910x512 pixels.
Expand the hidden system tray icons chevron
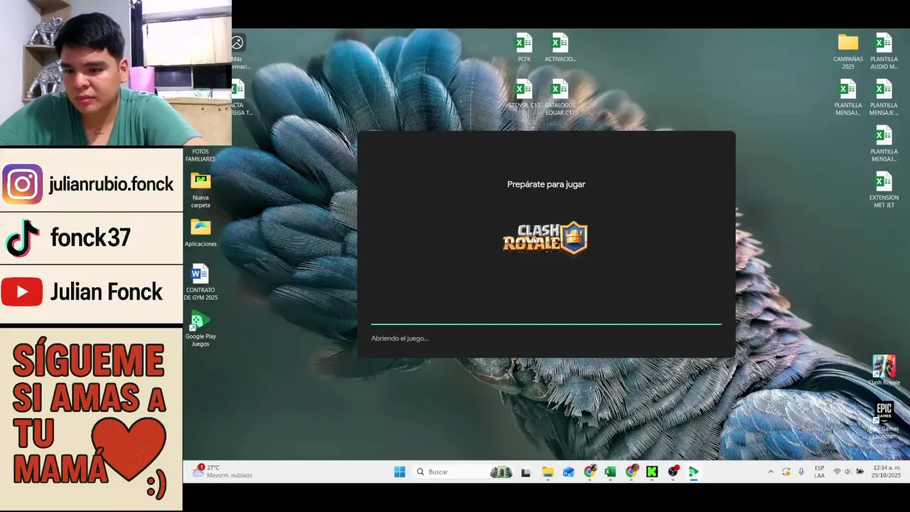[771, 471]
